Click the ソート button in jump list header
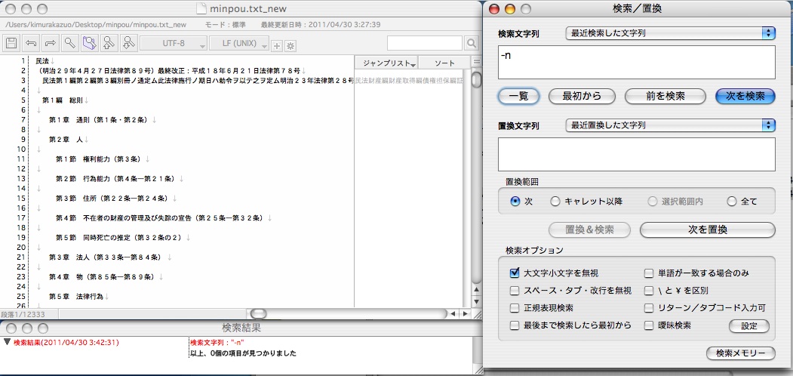 click(444, 63)
